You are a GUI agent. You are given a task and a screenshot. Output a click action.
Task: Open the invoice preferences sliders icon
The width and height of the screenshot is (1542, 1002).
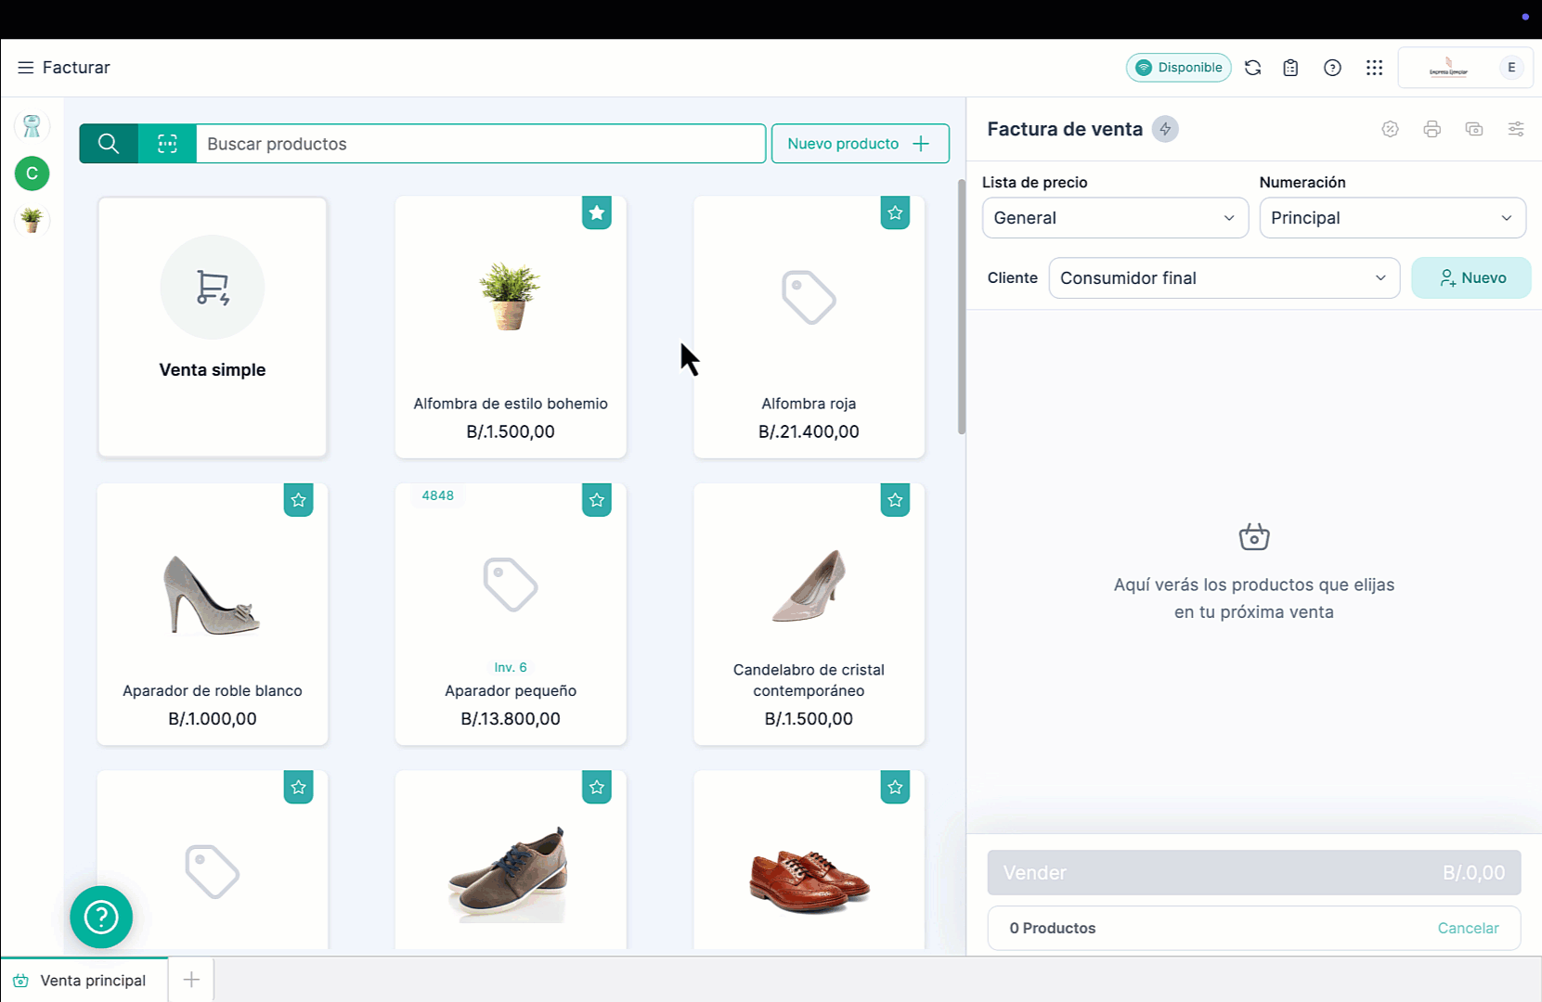[1516, 129]
